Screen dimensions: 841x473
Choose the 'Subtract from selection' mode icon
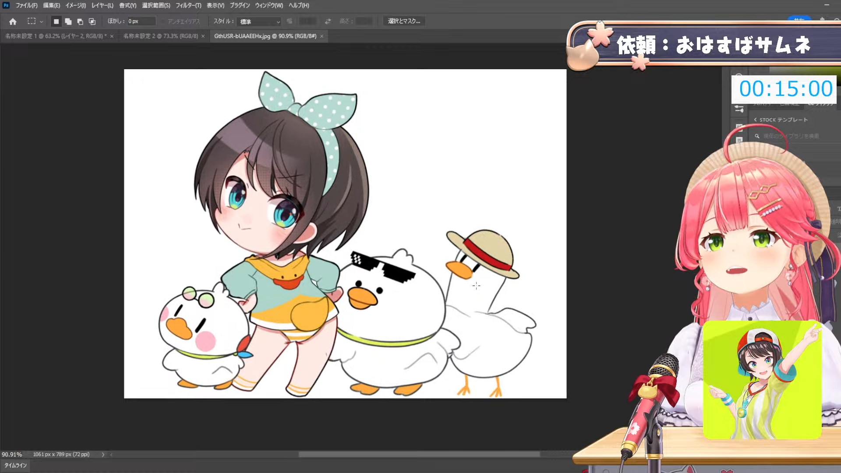(80, 21)
